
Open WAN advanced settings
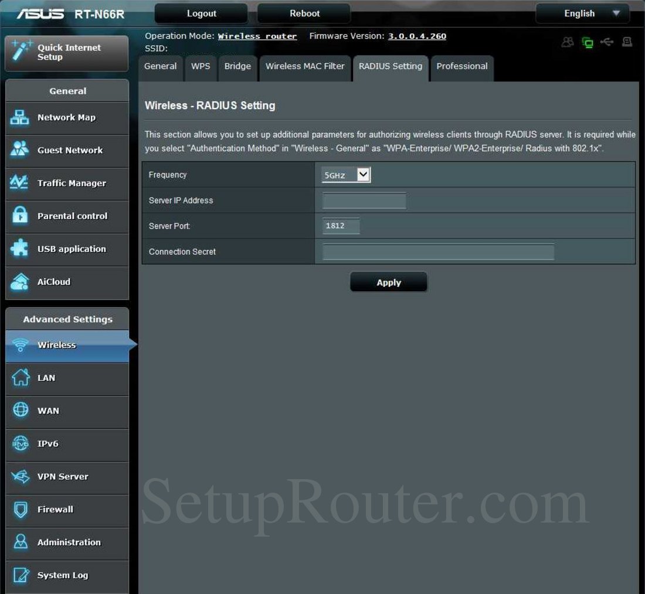[67, 411]
